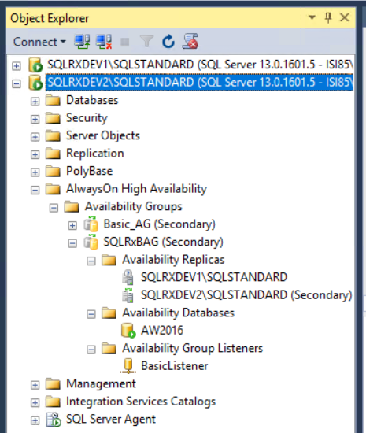Screen dimensions: 366x433
Task: Click the Stop square toolbar icon
Action: click(x=125, y=42)
